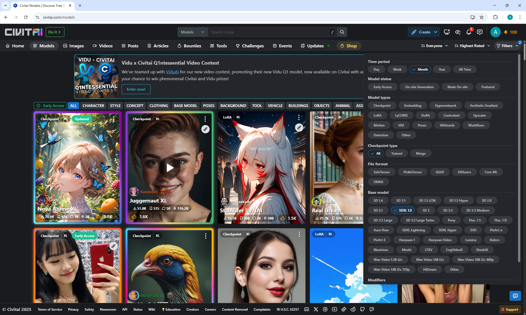526x315 pixels.
Task: Go to the Bounties tab
Action: pyautogui.click(x=189, y=46)
